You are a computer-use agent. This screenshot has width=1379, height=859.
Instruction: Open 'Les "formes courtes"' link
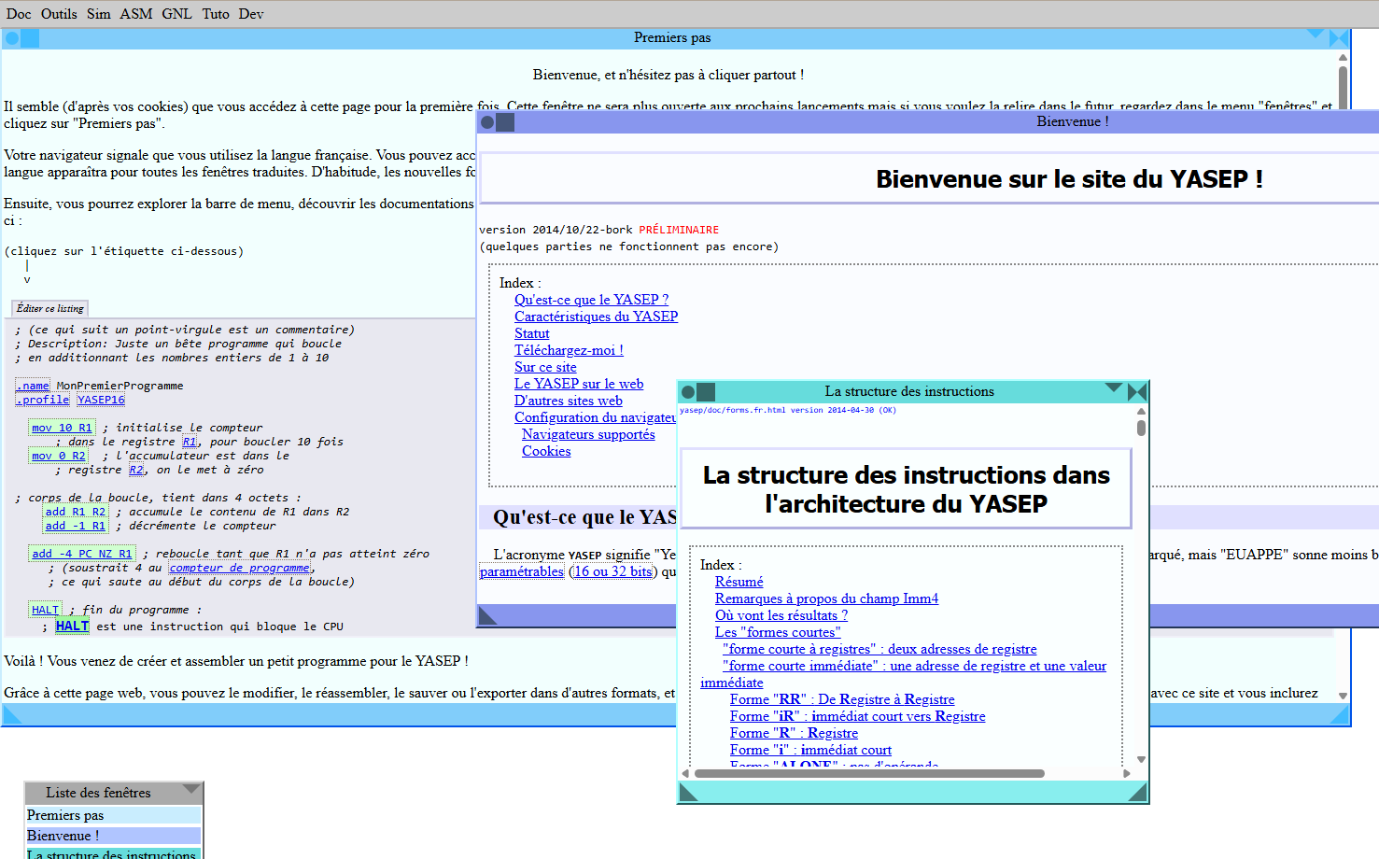pyautogui.click(x=778, y=632)
